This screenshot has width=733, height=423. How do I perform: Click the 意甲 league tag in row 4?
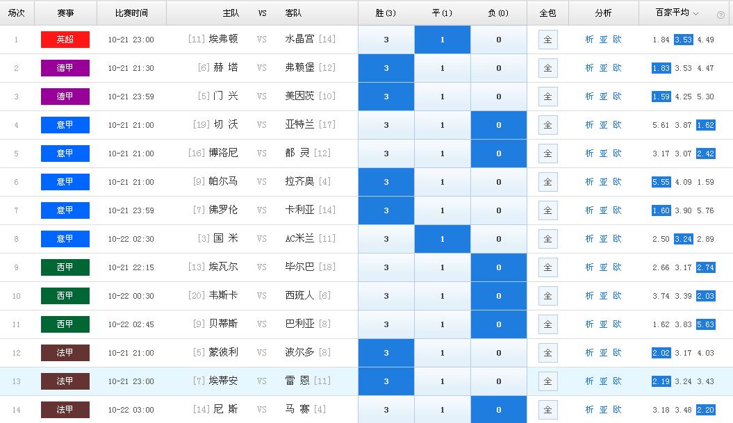pos(65,125)
